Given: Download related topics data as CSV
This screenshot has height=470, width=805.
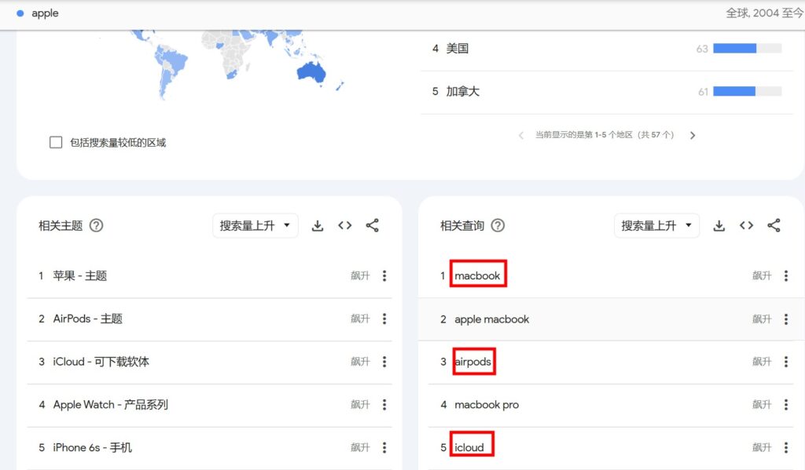Looking at the screenshot, I should pos(318,225).
